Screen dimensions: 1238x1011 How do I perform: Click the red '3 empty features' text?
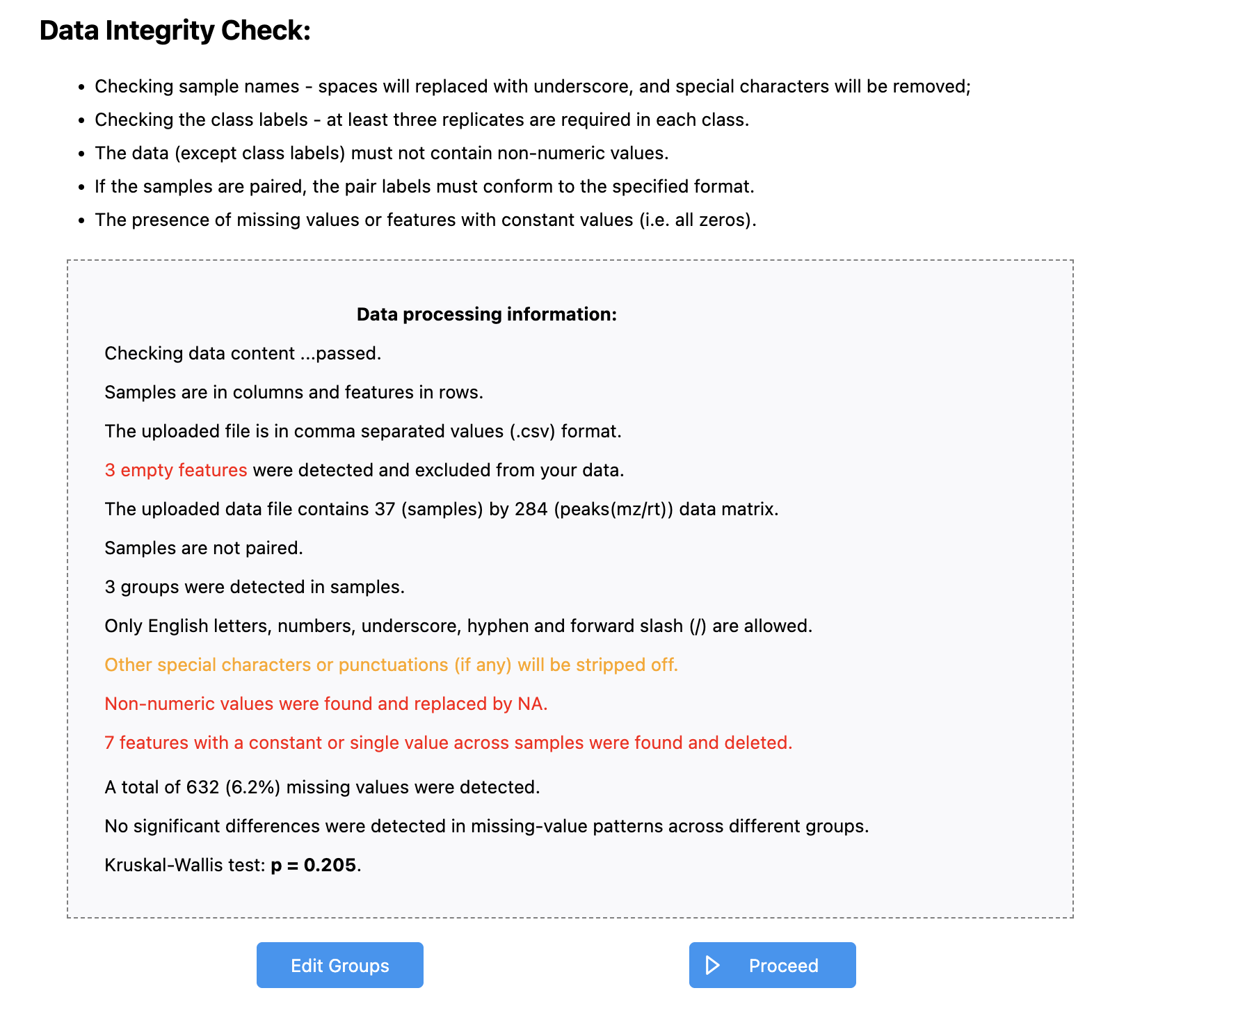(176, 470)
